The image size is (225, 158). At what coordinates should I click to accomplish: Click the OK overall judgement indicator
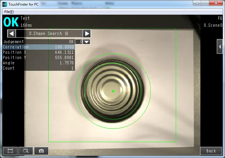point(11,22)
